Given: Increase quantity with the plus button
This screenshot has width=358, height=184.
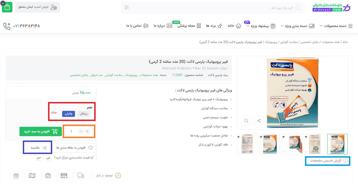Looking at the screenshot, I should coord(87,131).
